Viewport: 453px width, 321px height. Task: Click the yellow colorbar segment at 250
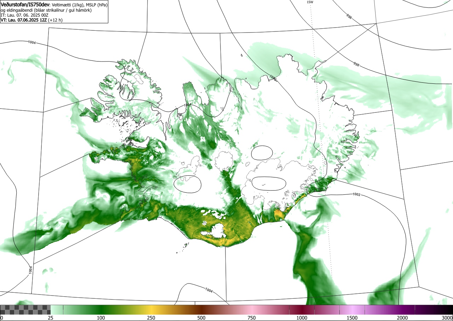pyautogui.click(x=151, y=310)
